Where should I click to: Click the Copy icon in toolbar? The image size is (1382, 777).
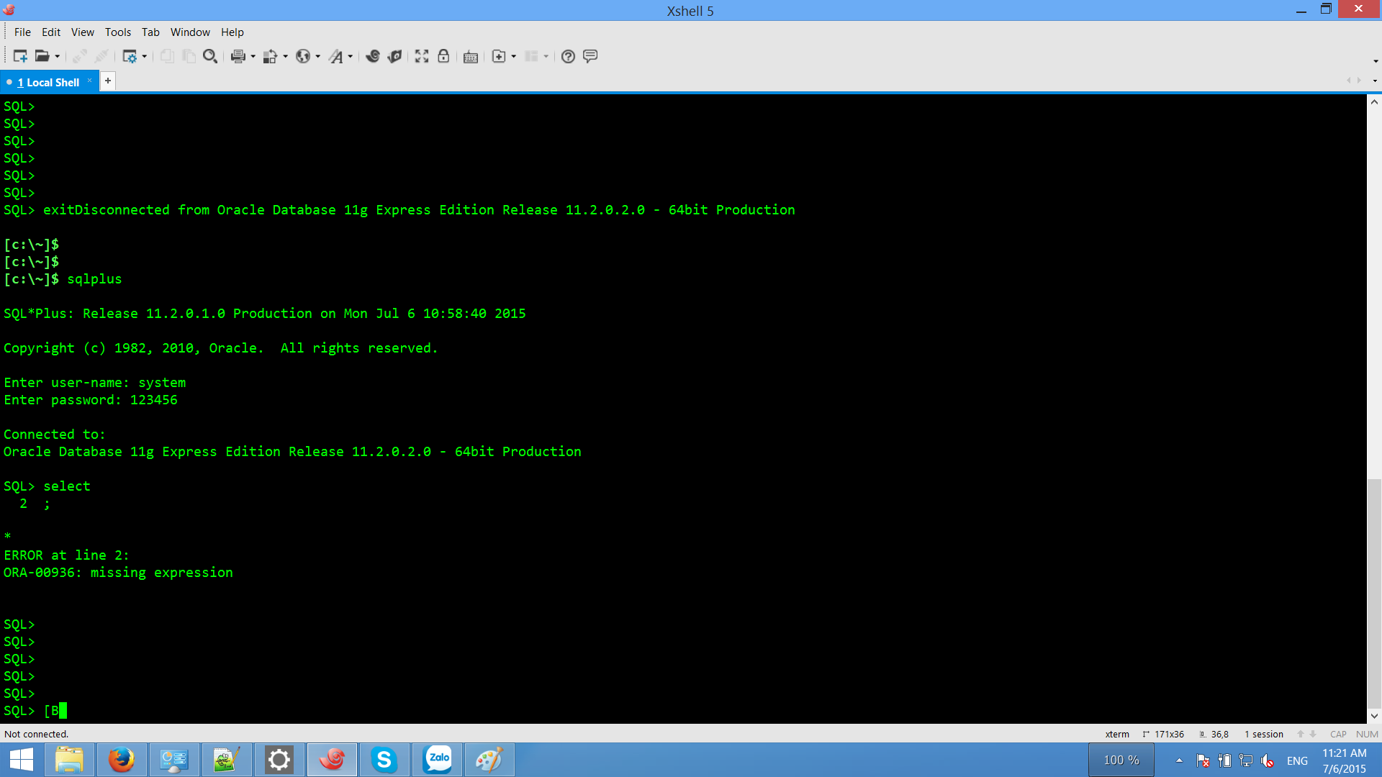pyautogui.click(x=167, y=56)
